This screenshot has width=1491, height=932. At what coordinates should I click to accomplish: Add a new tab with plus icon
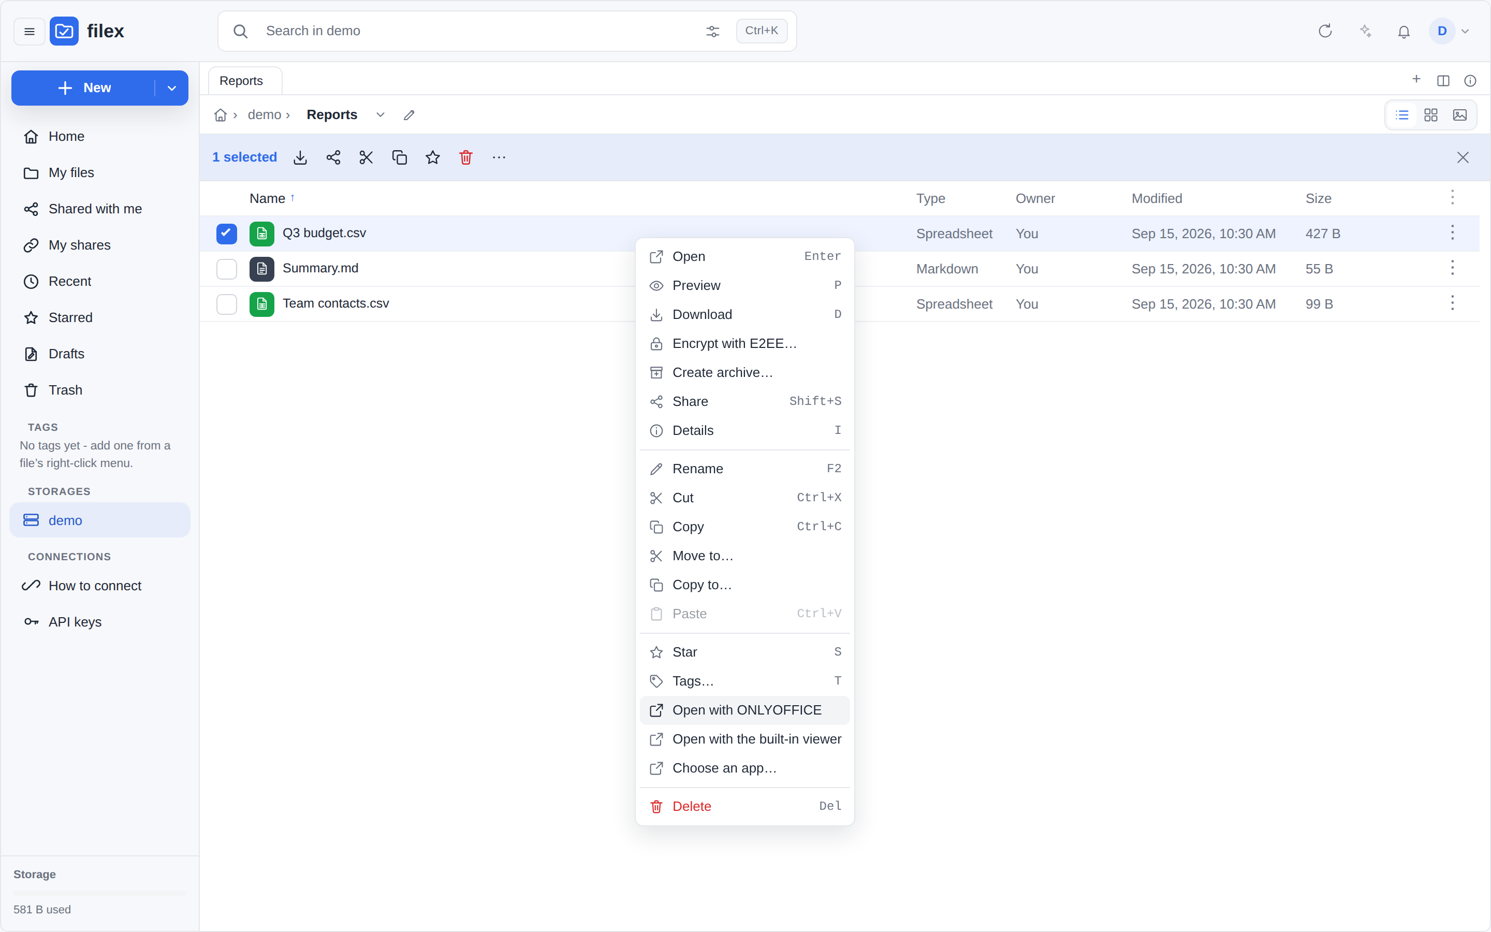coord(1416,80)
